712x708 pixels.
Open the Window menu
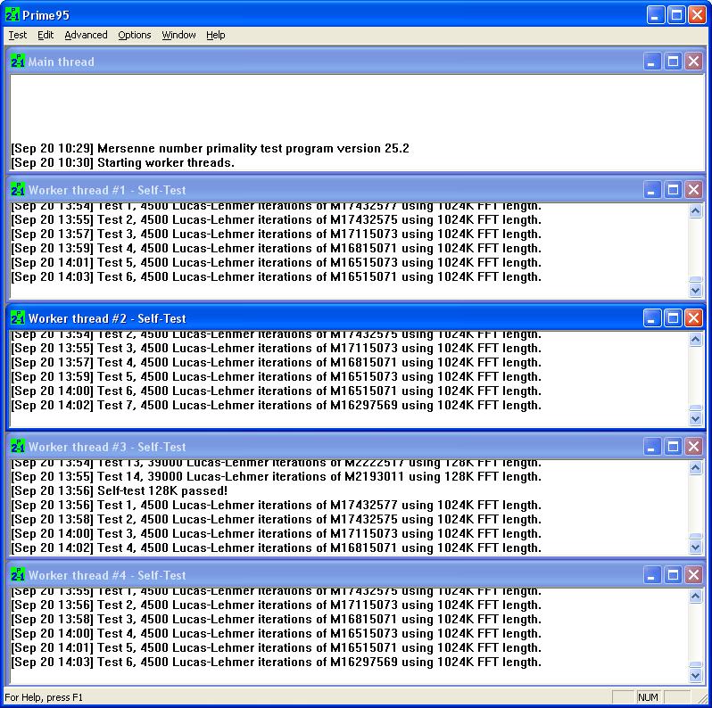coord(179,35)
